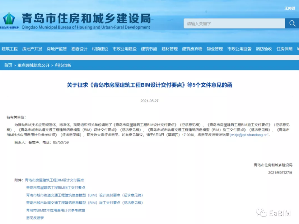
Task: Open the 建筑工程 menu item
Action: pyautogui.click(x=10, y=49)
